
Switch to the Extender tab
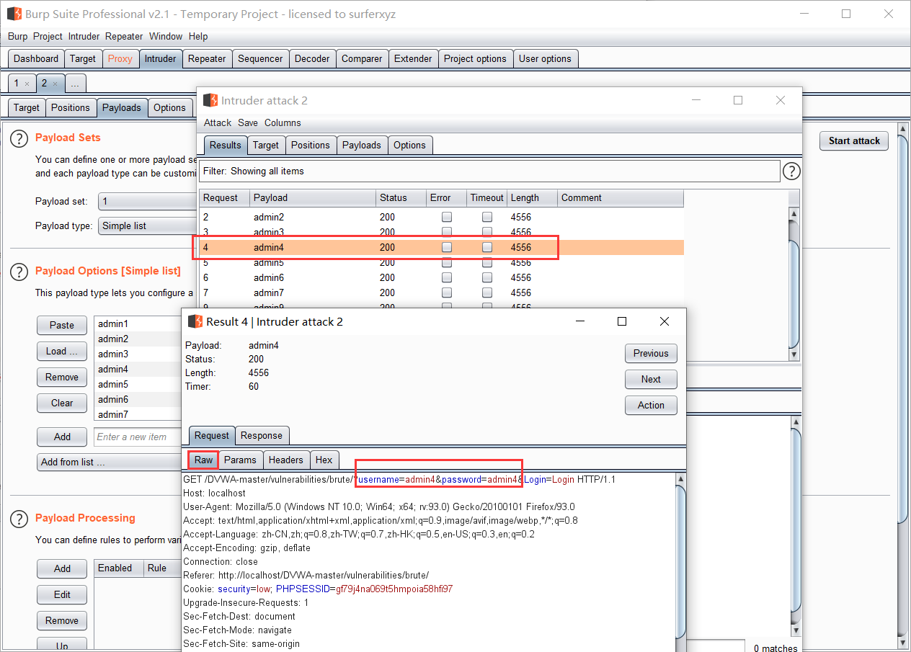pos(413,59)
